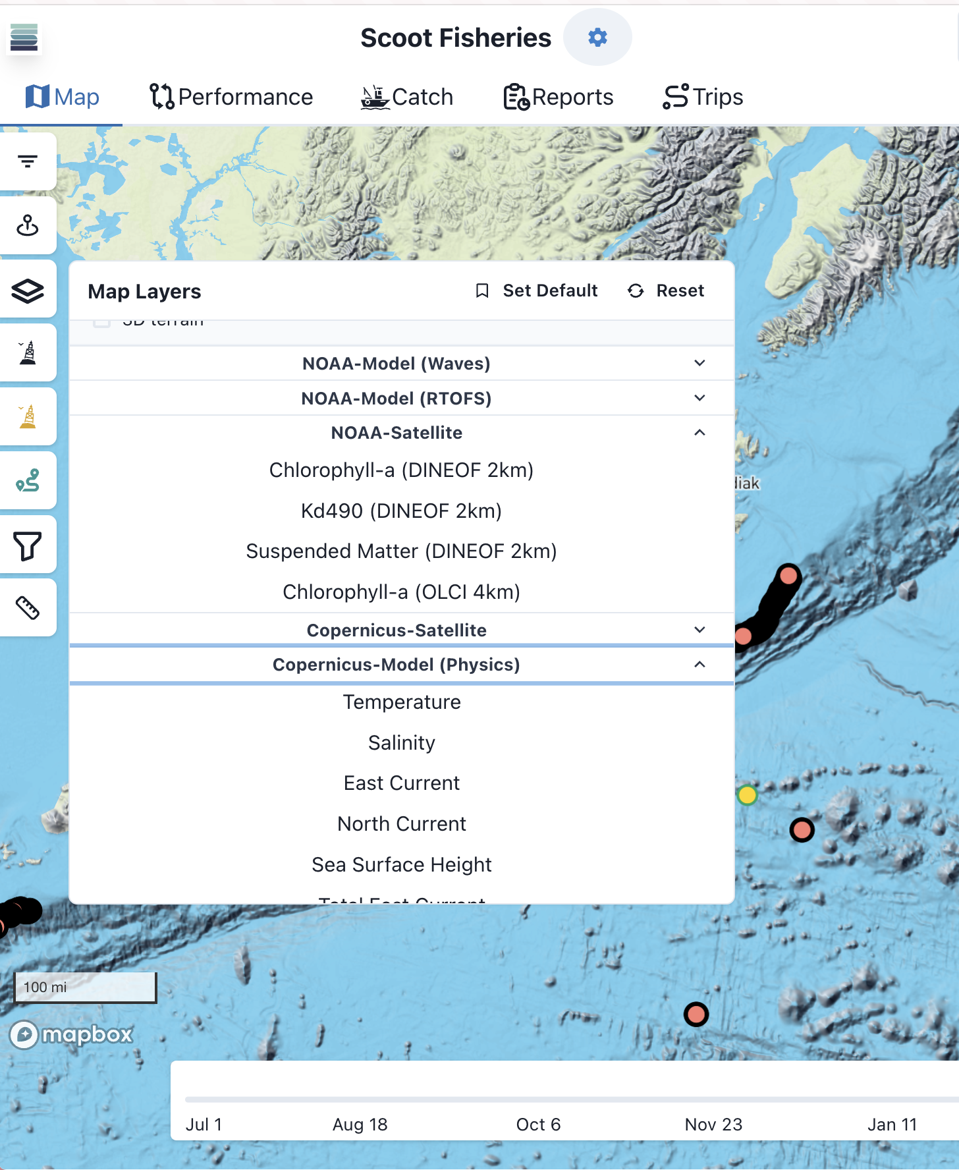Select the Chlorophyll-a (DINEOF 2km) layer
This screenshot has height=1170, width=959.
coord(402,470)
